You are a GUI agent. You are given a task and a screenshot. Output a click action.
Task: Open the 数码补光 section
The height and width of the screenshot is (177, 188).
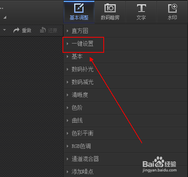pyautogui.click(x=125, y=69)
